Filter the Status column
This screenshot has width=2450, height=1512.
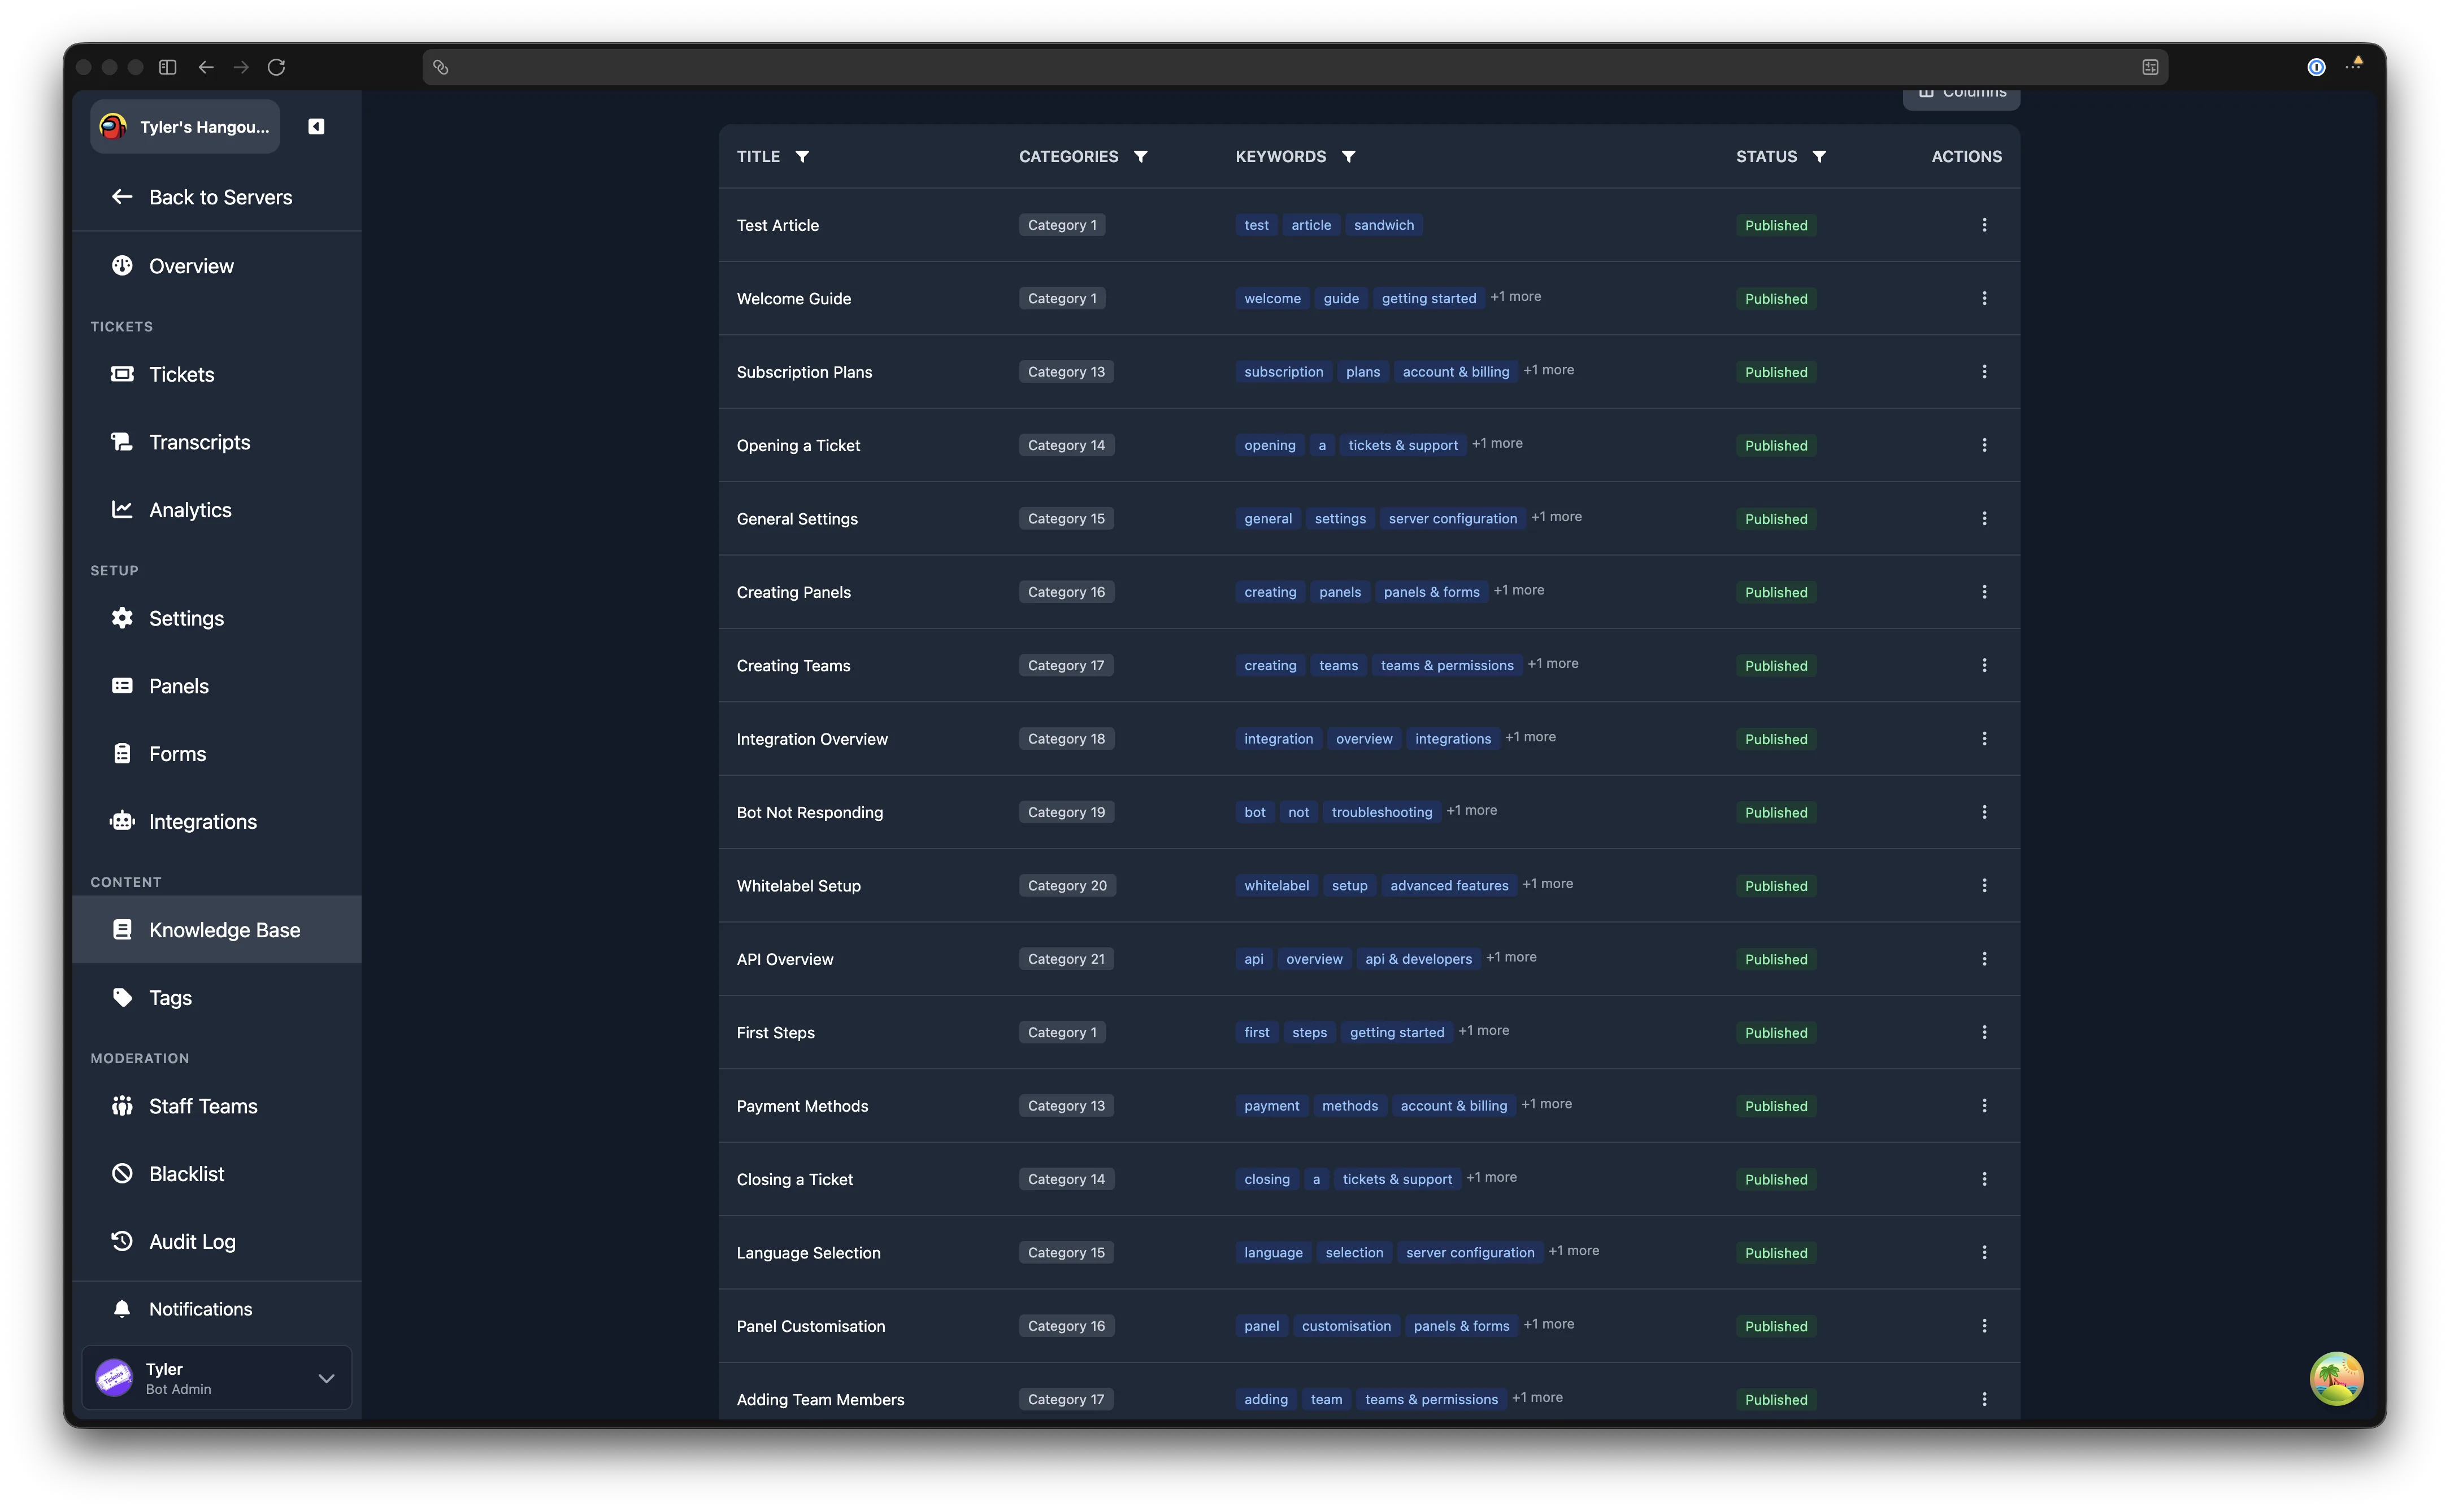(x=1819, y=157)
